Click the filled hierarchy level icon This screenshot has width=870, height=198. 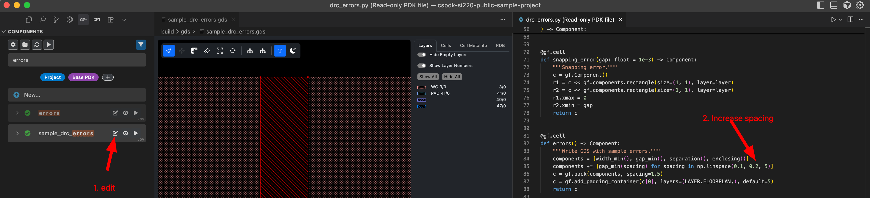click(263, 51)
